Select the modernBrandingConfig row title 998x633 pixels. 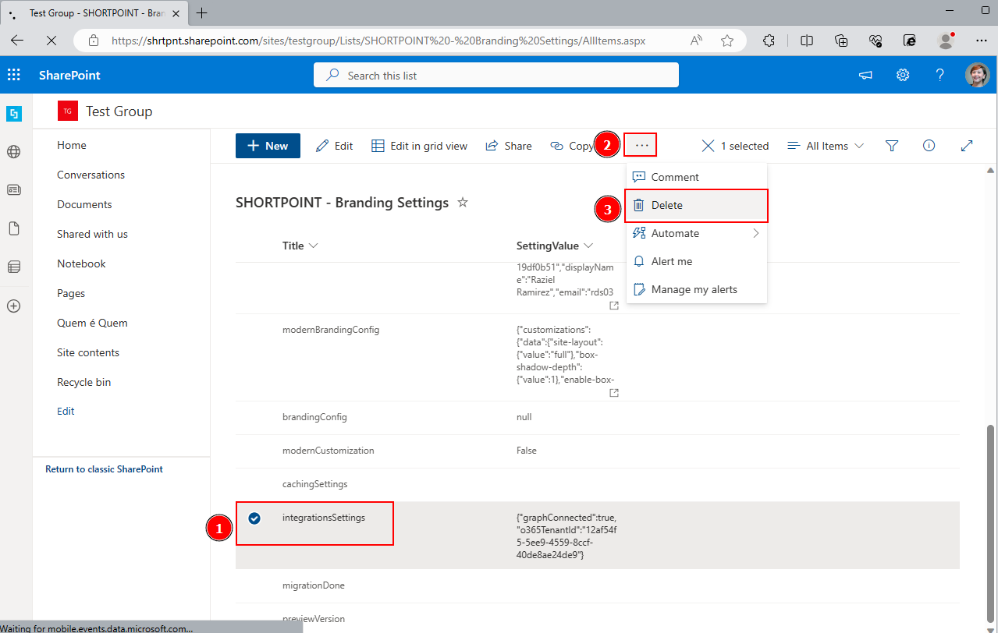(331, 330)
